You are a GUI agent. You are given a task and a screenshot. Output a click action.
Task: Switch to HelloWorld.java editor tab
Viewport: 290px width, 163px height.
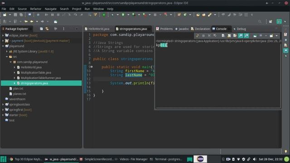(97, 29)
